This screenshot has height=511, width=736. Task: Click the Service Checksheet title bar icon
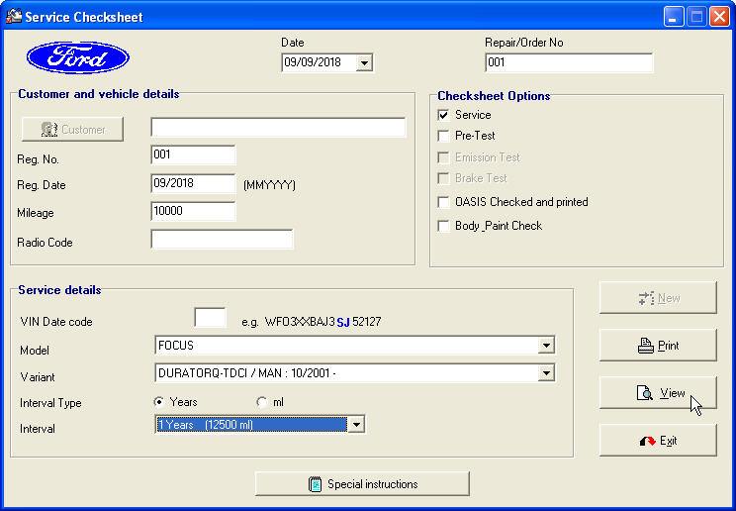pos(14,17)
